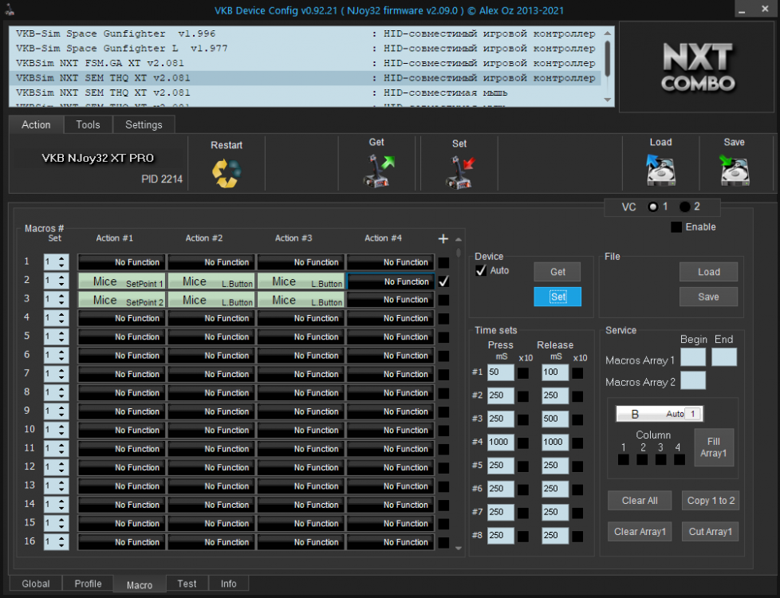The height and width of the screenshot is (598, 780).
Task: Uncheck the macro row 2 checkbox
Action: [443, 281]
